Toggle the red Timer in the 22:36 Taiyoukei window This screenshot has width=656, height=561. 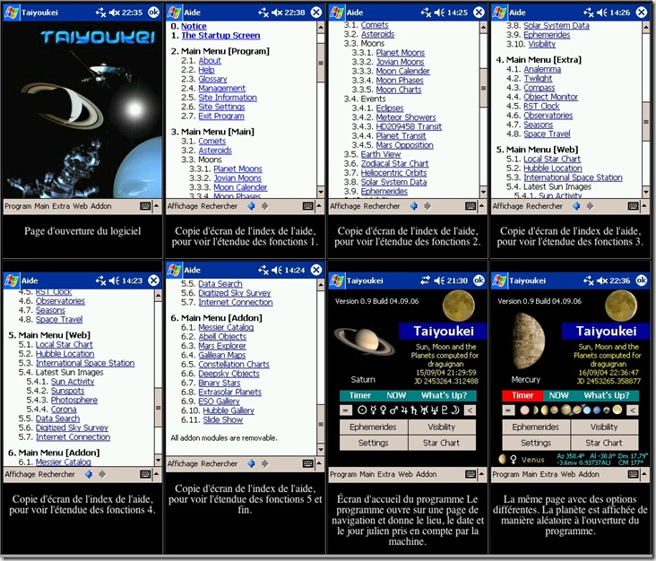click(x=522, y=395)
